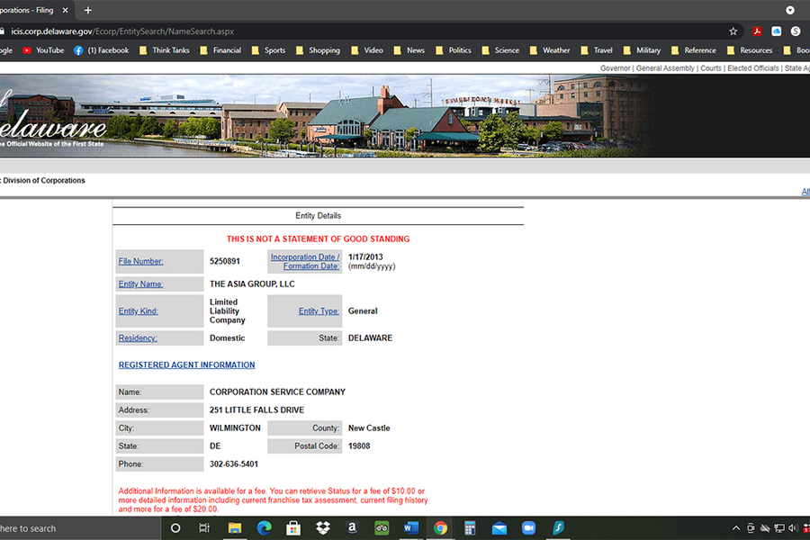Show hidden system tray icons
This screenshot has height=540, width=810.
coord(735,528)
